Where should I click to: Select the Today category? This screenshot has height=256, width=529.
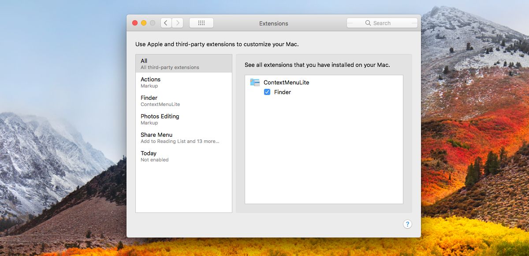[184, 156]
